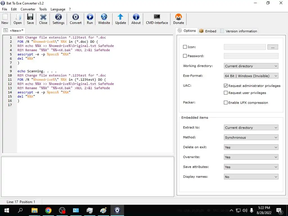Open File Explorer from the taskbar
The image size is (288, 216).
click(x=34, y=210)
